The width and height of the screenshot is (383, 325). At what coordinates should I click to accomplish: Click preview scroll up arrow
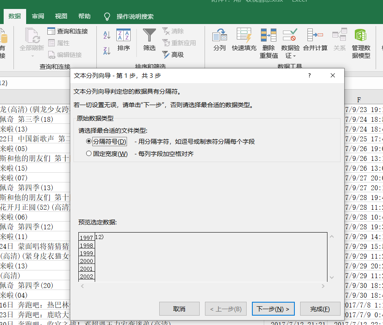click(x=332, y=237)
